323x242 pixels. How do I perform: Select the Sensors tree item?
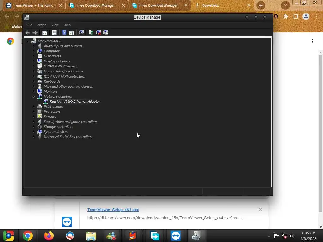pos(50,117)
